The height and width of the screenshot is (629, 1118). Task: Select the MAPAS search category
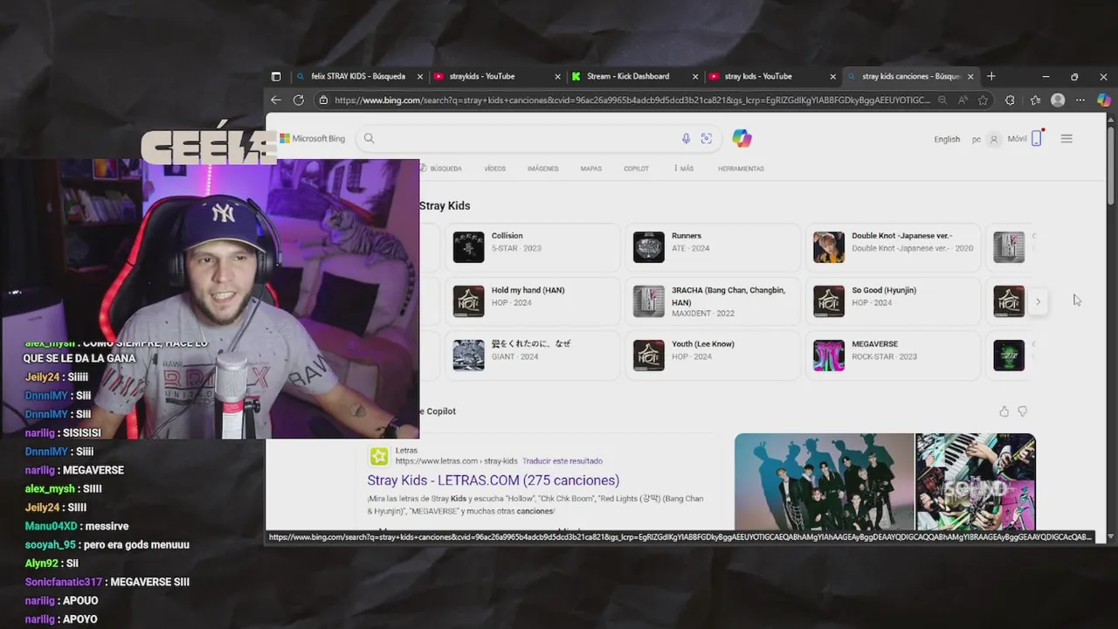coord(591,169)
